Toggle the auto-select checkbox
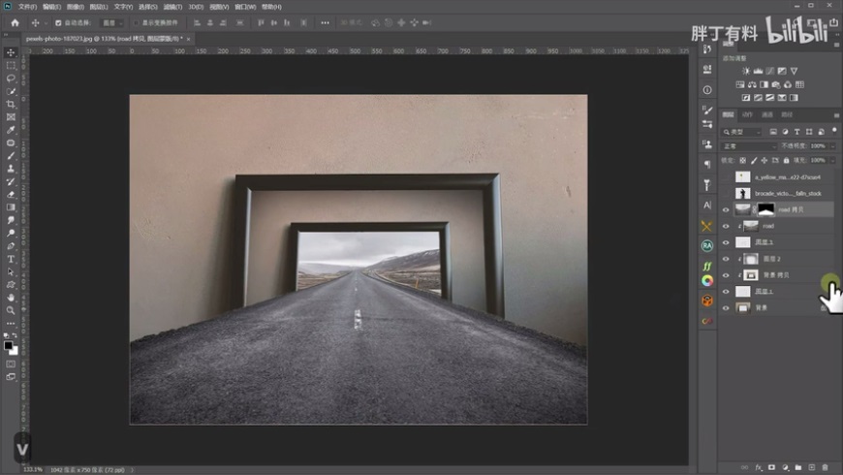This screenshot has width=843, height=475. coord(58,22)
